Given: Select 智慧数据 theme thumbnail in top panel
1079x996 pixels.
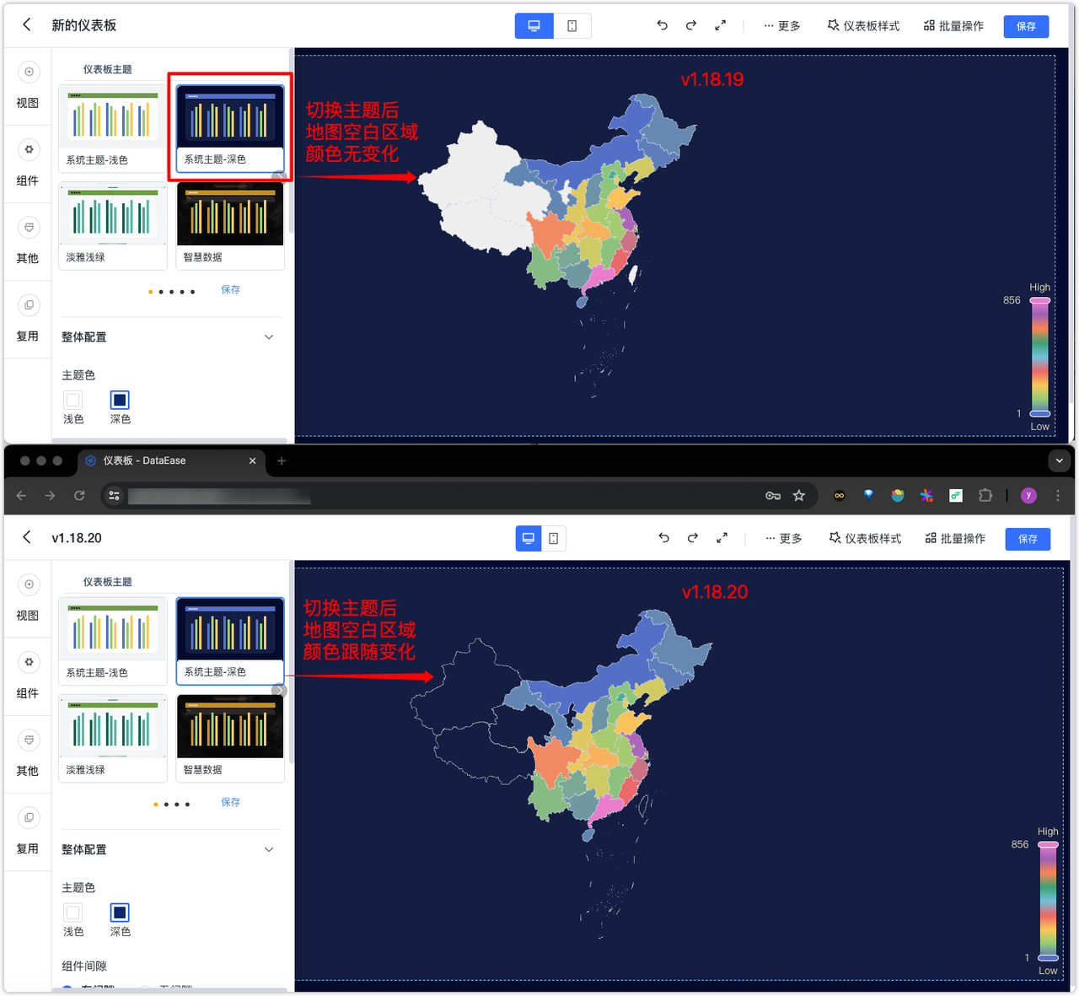Looking at the screenshot, I should [230, 226].
